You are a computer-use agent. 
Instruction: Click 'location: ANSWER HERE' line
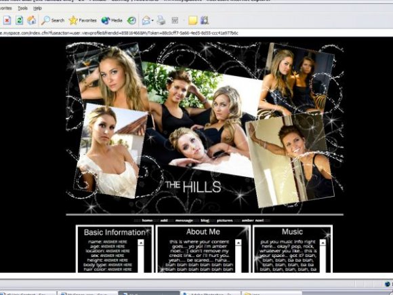point(108,251)
